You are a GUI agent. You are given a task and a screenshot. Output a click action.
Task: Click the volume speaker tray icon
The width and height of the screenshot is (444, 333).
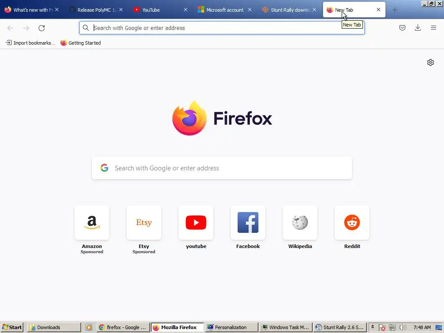[402, 327]
